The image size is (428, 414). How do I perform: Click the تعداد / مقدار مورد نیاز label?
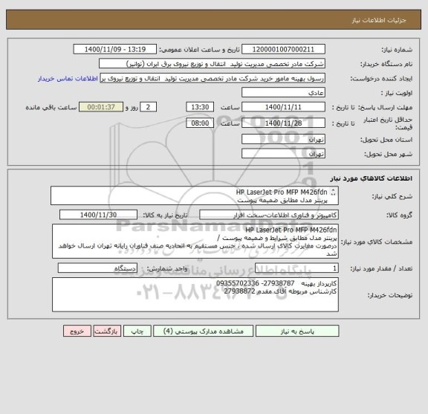pos(381,269)
